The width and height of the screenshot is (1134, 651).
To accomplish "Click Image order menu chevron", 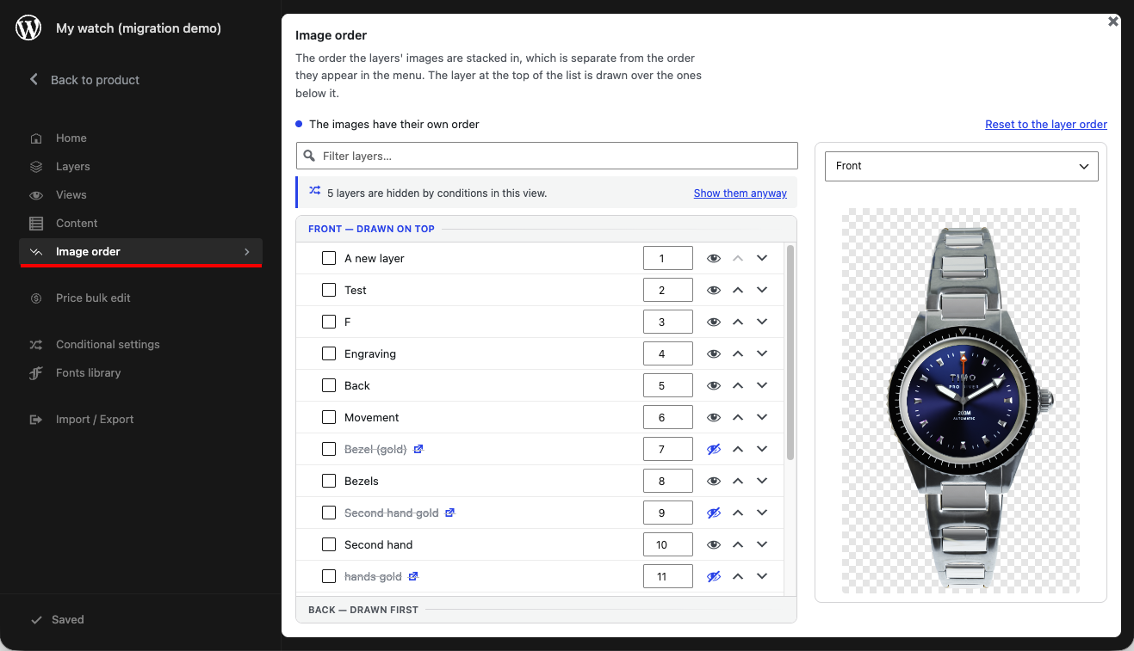I will [247, 252].
